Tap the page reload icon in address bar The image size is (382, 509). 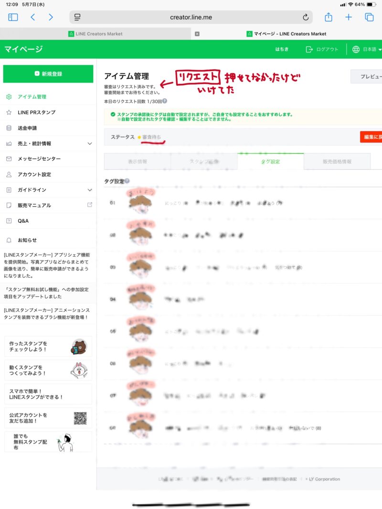click(305, 17)
